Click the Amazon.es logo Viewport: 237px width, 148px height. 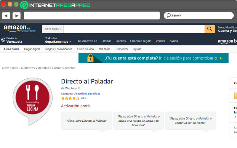pyautogui.click(x=17, y=28)
